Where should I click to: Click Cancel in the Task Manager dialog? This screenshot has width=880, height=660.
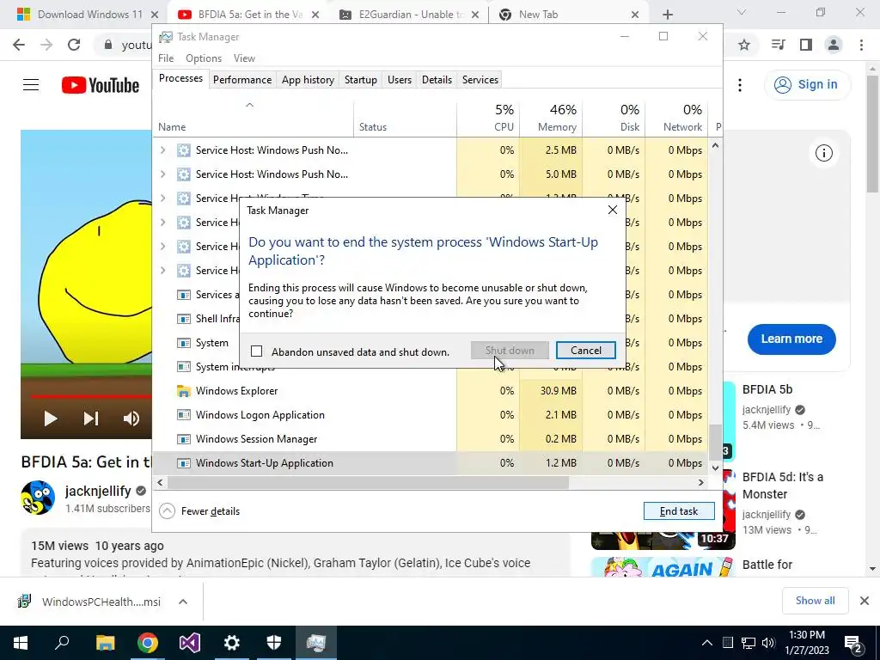[585, 351]
